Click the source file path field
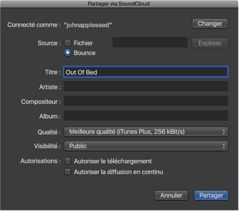The height and width of the screenshot is (211, 239). 150,43
